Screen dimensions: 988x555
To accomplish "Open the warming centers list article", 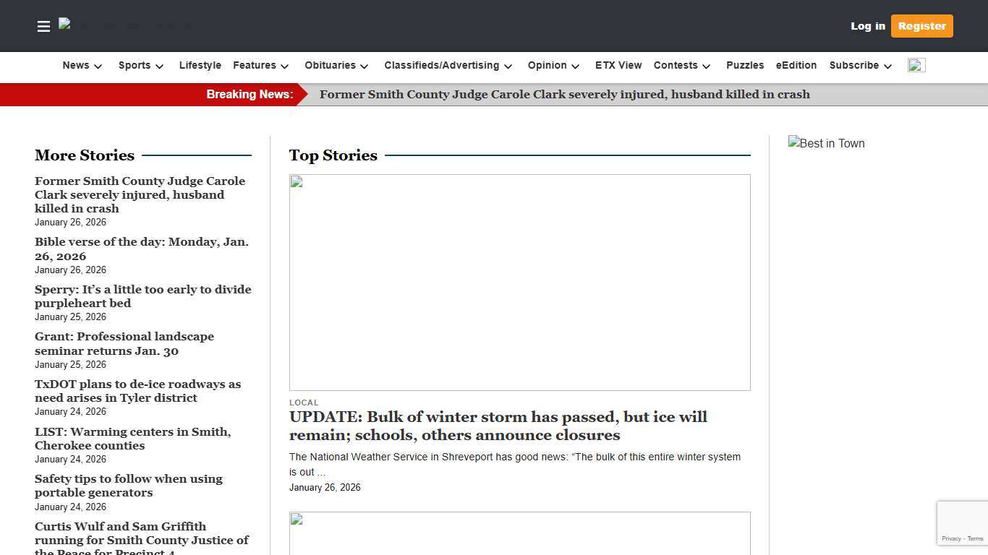I will [x=132, y=439].
